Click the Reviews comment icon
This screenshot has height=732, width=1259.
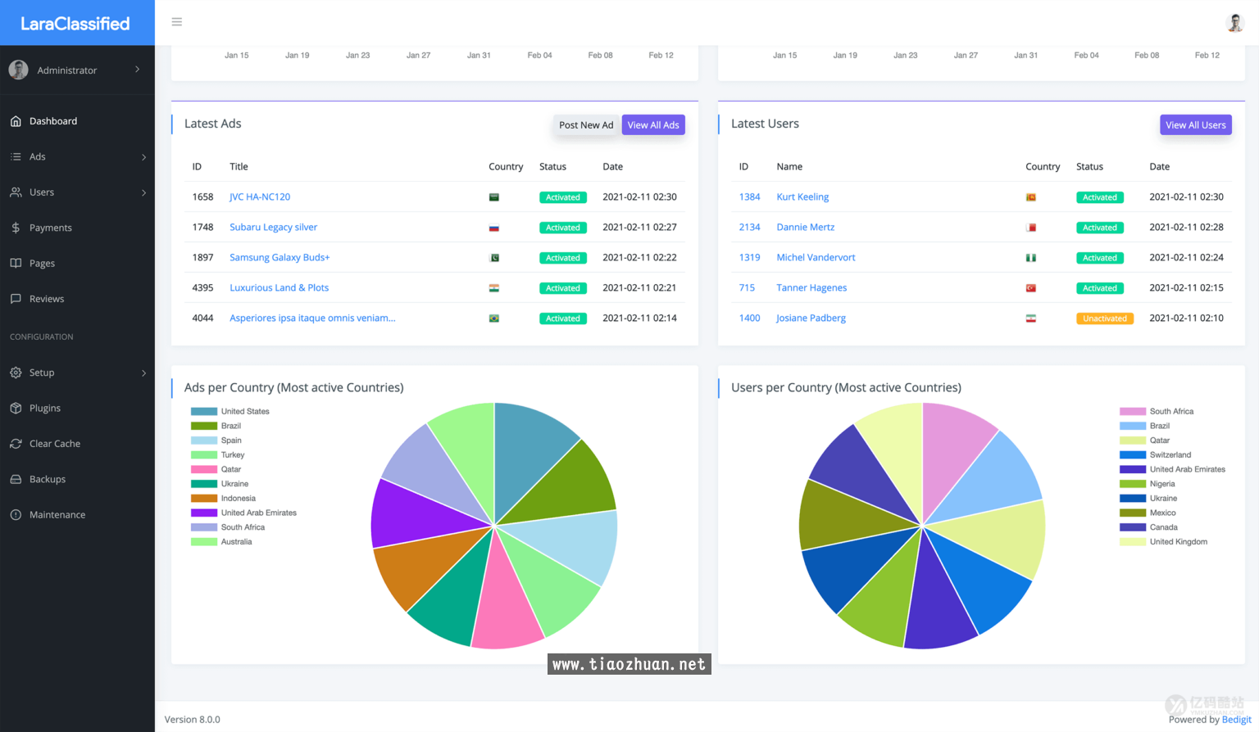coord(16,299)
